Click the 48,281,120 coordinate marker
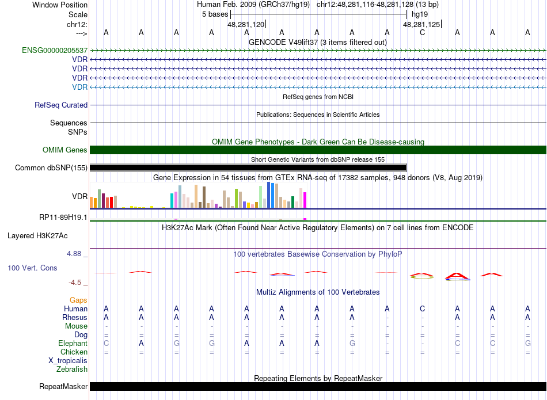547x400 pixels. [x=246, y=24]
